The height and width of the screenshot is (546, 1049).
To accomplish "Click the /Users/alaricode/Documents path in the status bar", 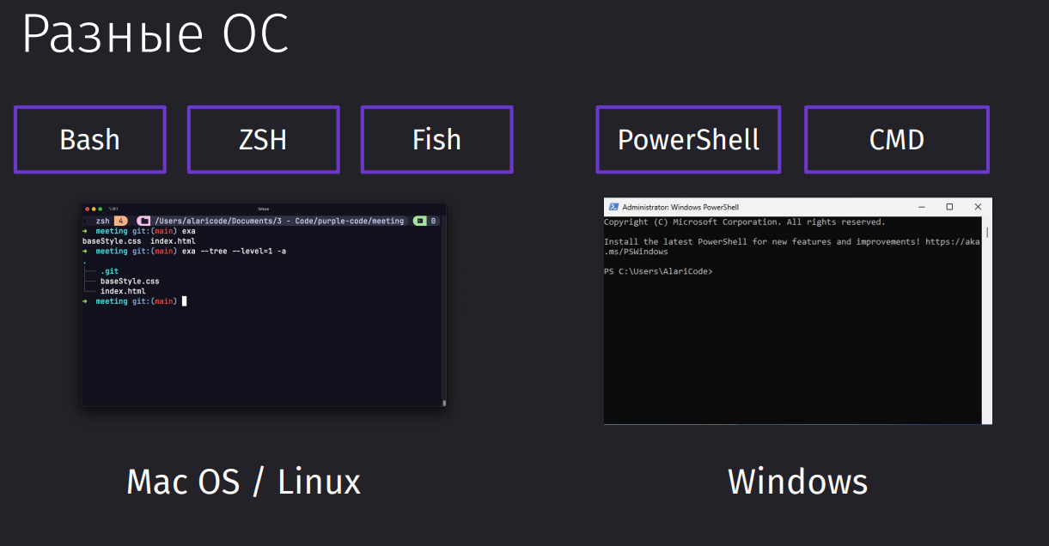I will [279, 221].
